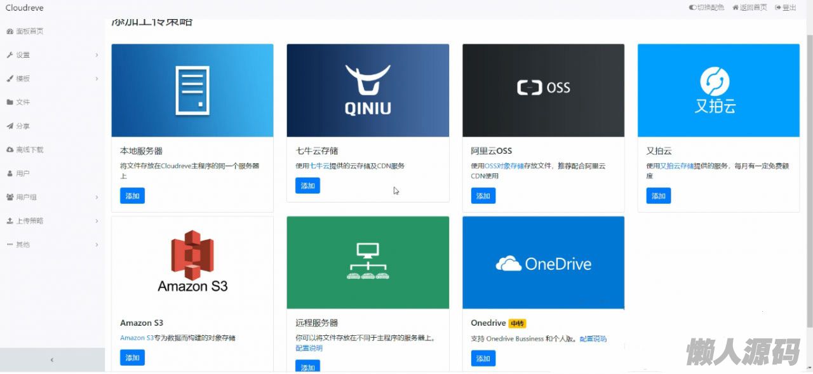The image size is (813, 374).
Task: Open the 七牛云 hyperlink
Action: tap(319, 166)
